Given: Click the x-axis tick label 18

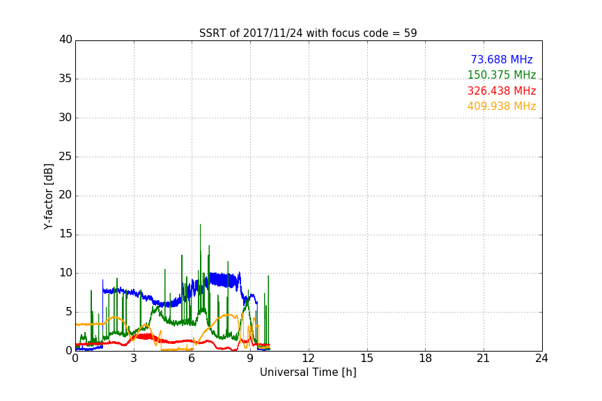Looking at the screenshot, I should coord(426,359).
